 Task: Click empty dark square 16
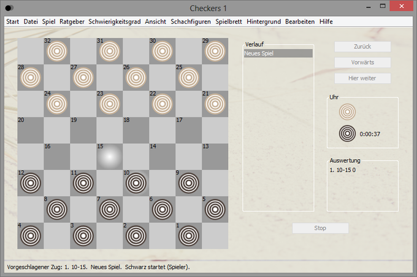click(x=57, y=157)
